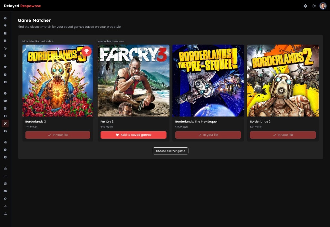Click the Borderlands 3 title text
330x227 pixels.
point(35,122)
